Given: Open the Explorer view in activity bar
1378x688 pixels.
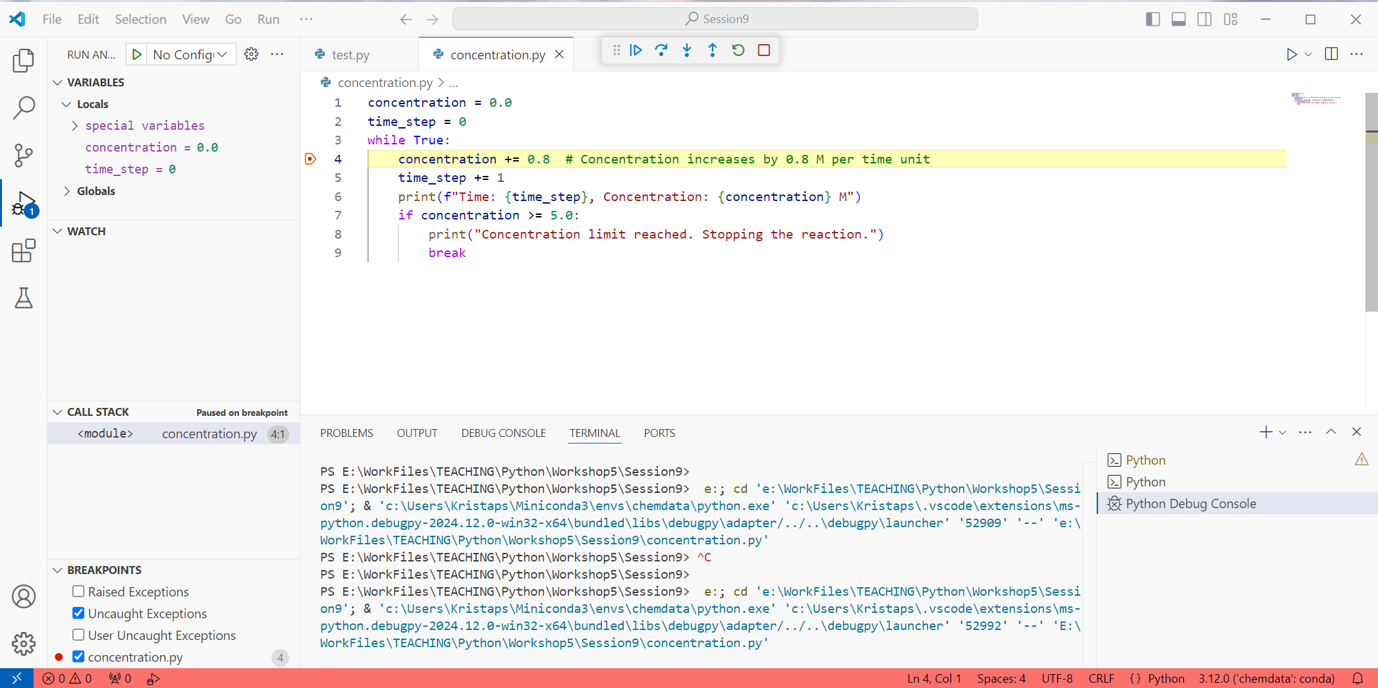Looking at the screenshot, I should point(24,61).
